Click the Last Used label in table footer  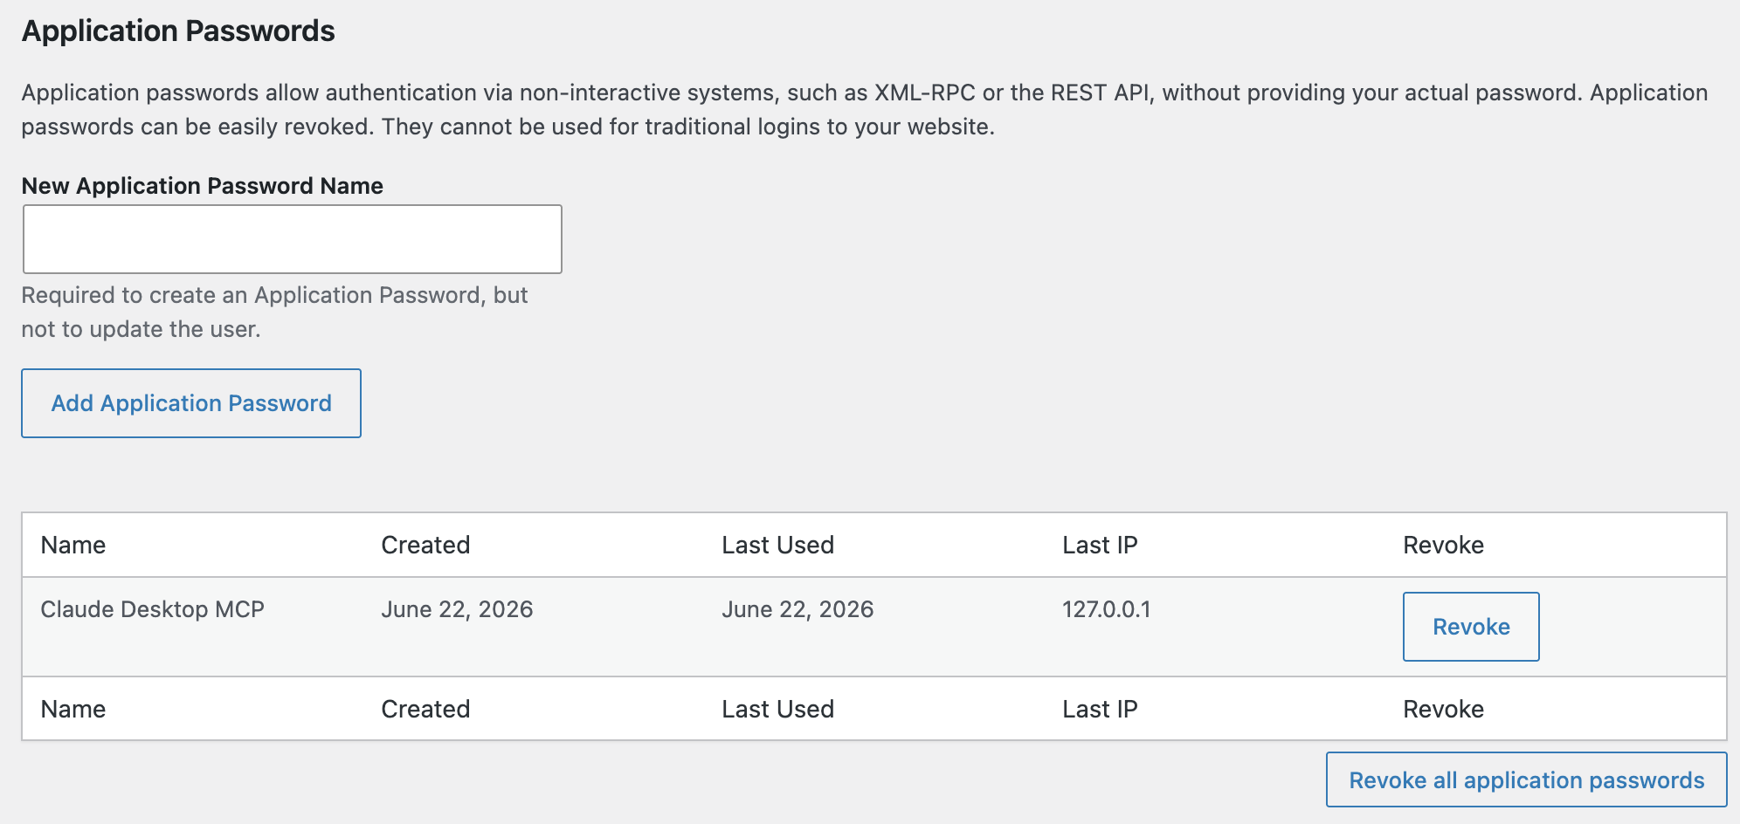point(777,709)
